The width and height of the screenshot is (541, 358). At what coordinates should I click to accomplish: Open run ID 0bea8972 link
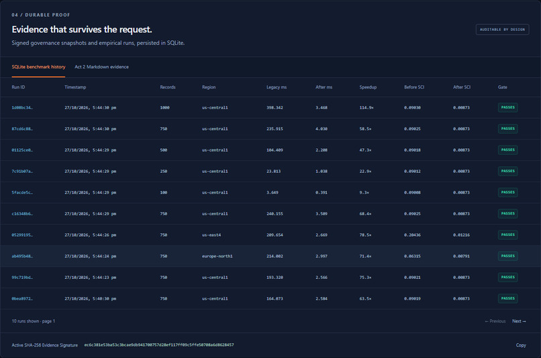(x=22, y=299)
